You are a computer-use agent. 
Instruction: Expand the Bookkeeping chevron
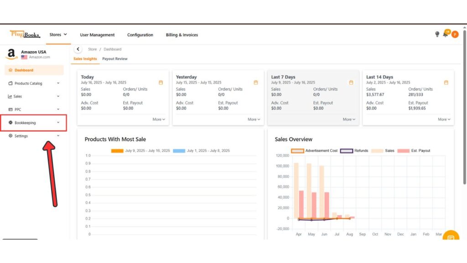click(58, 122)
